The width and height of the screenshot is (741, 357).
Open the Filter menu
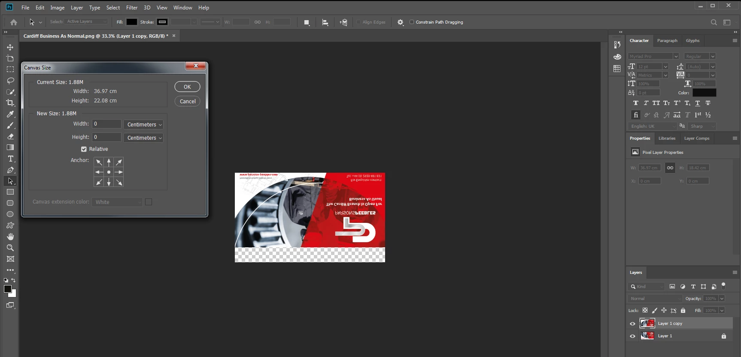pos(132,8)
